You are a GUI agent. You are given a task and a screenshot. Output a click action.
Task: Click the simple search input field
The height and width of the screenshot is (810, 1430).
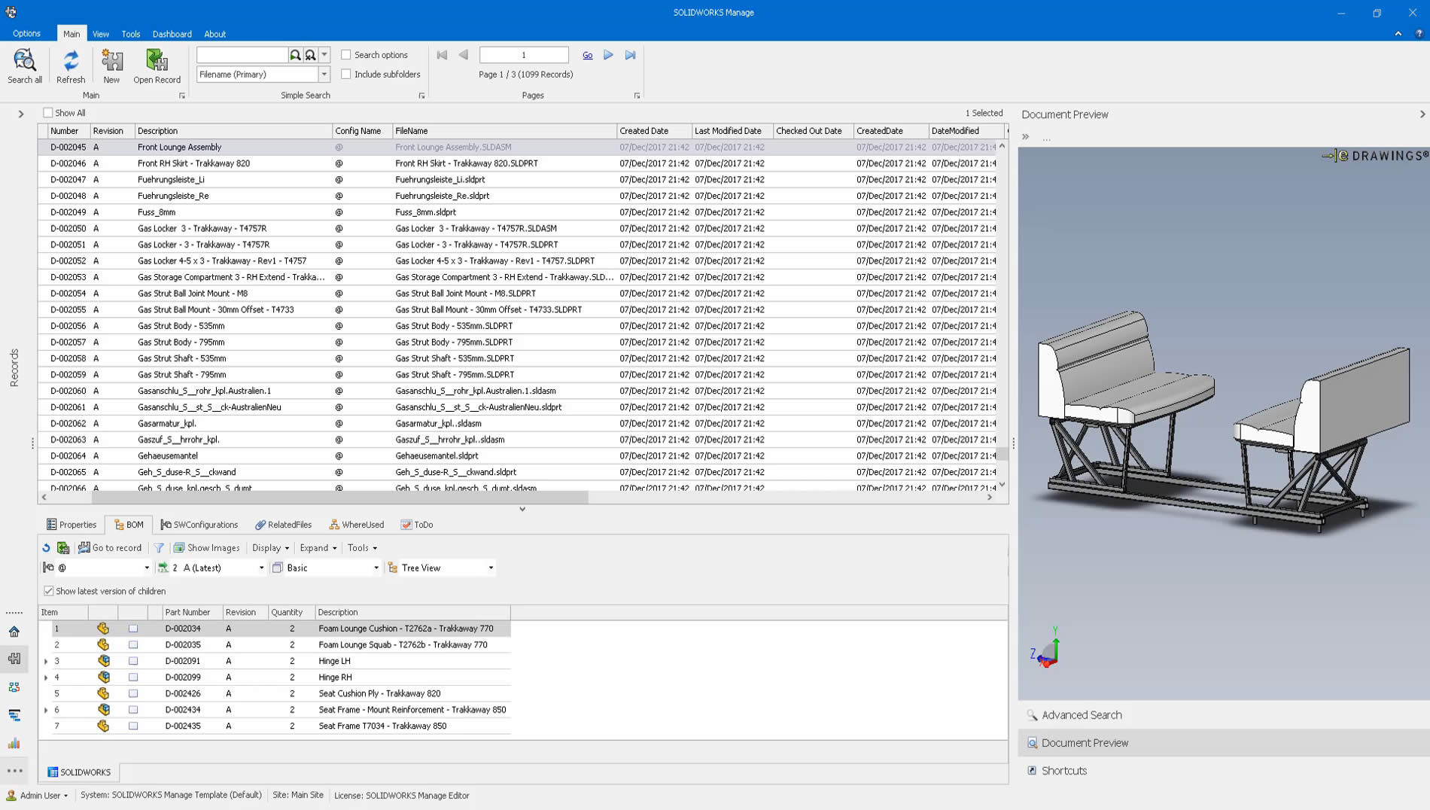click(242, 55)
